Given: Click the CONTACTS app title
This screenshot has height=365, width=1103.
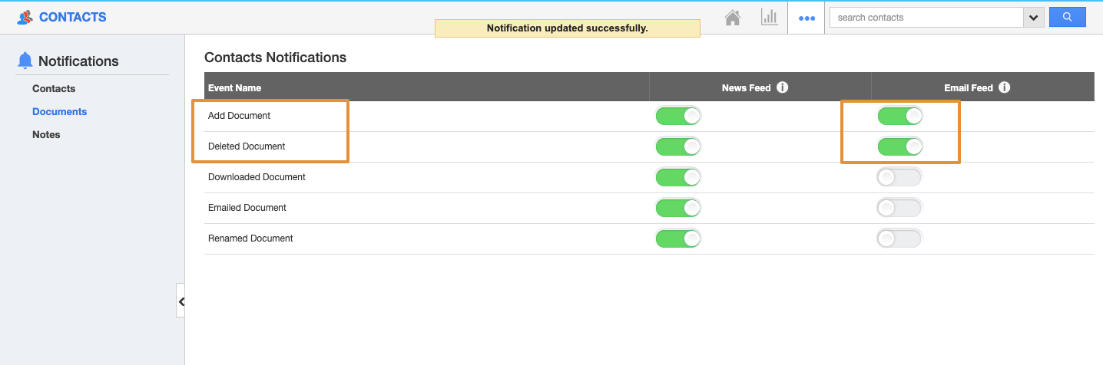Looking at the screenshot, I should 73,17.
